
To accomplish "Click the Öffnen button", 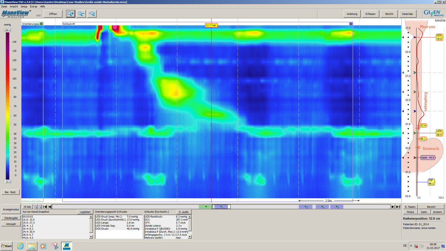I will [x=53, y=14].
